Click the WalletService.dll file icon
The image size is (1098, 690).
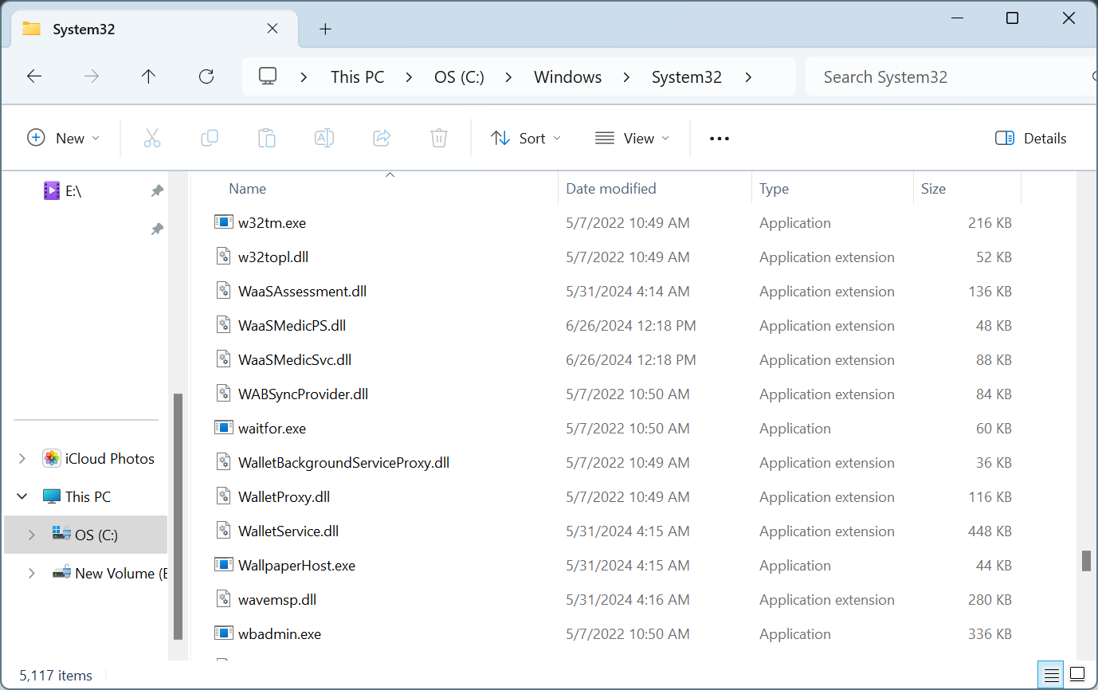(223, 531)
